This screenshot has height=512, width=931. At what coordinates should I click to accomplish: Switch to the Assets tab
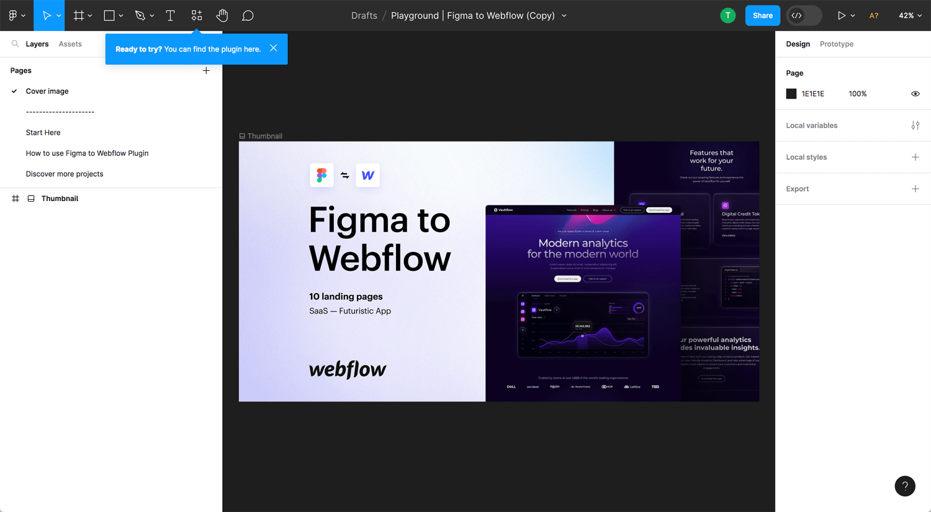70,44
